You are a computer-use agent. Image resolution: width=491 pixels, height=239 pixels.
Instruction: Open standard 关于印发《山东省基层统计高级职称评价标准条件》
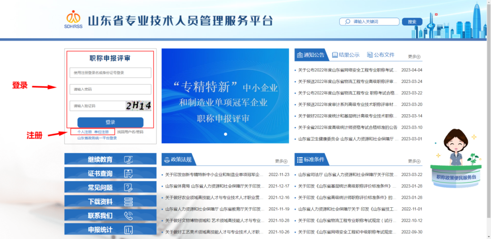(348, 186)
